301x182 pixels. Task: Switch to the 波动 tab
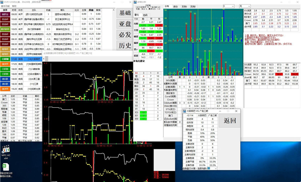(x=176, y=7)
